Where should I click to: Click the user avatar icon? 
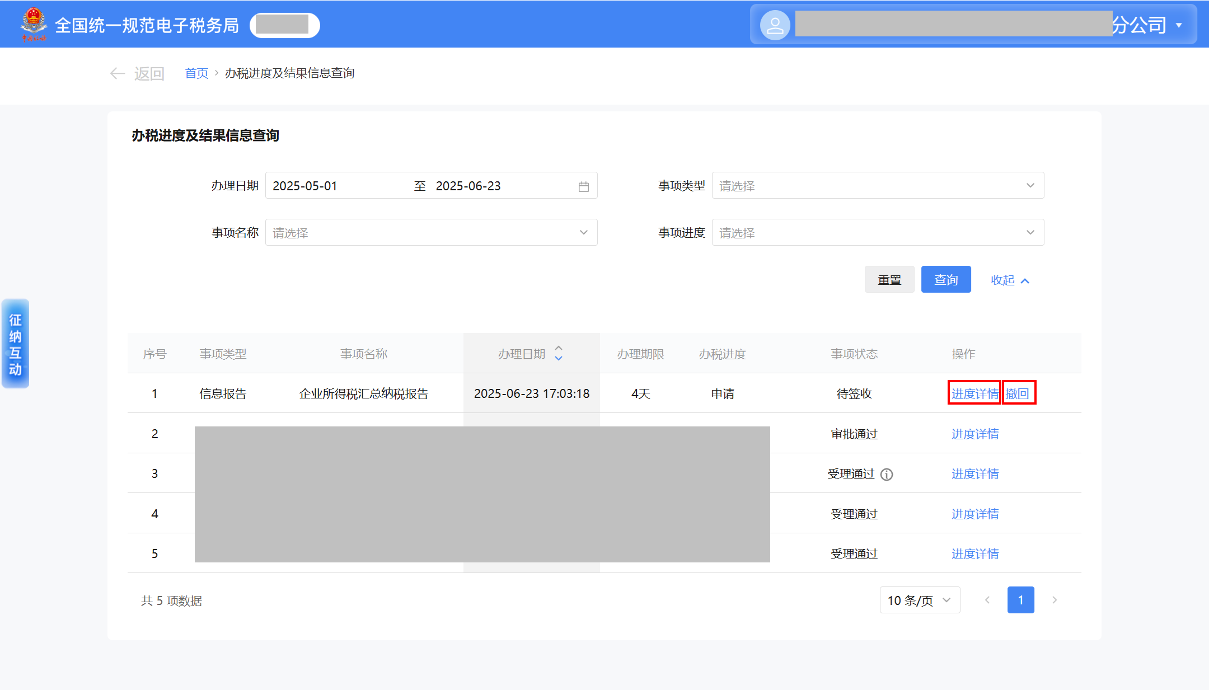[775, 25]
